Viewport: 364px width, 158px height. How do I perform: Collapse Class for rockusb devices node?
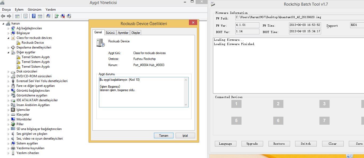click(9, 38)
